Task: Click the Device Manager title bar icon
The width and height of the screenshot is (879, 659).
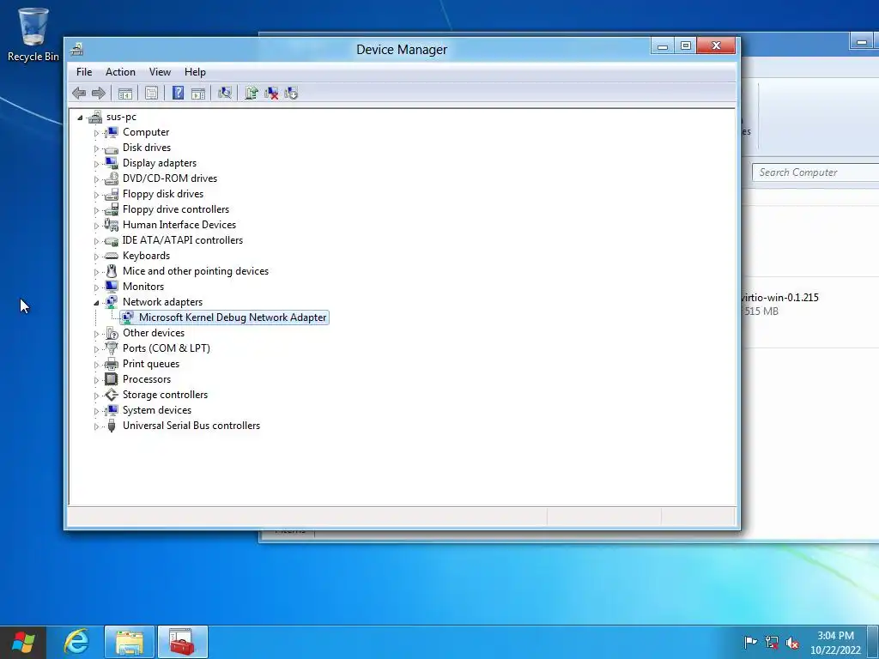Action: coord(76,49)
